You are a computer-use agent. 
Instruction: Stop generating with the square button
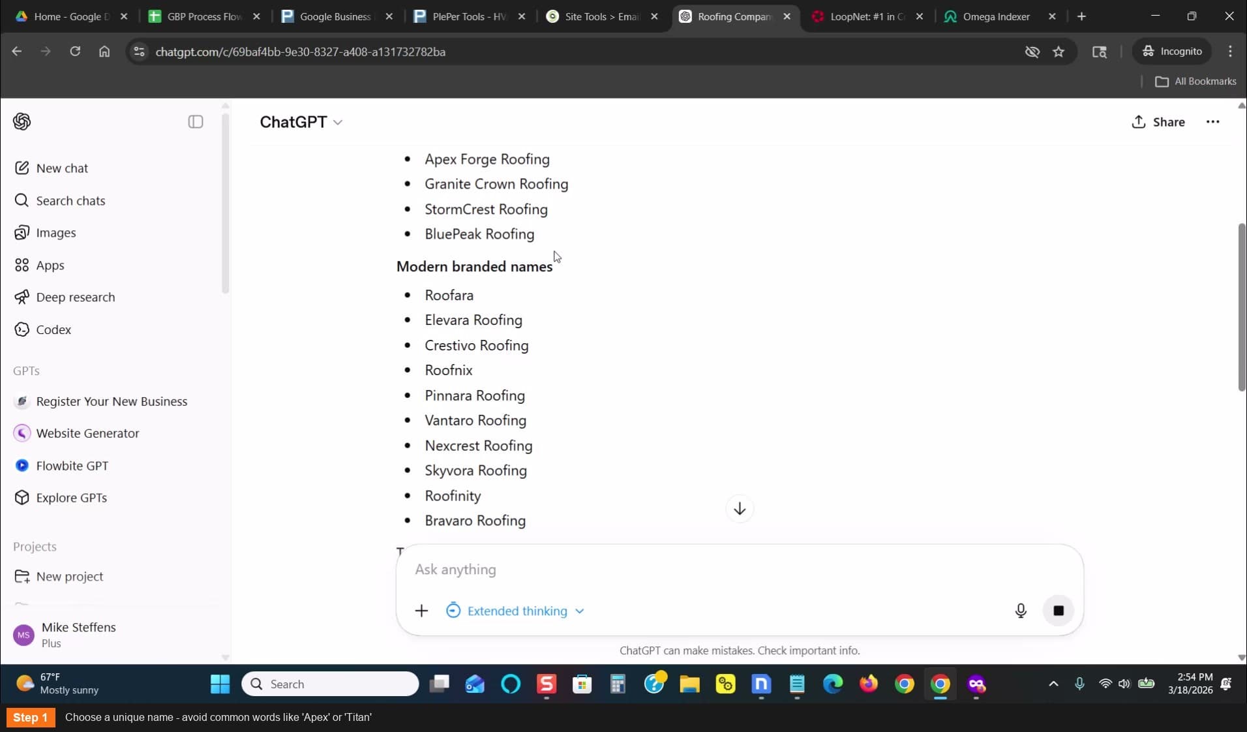pyautogui.click(x=1059, y=611)
